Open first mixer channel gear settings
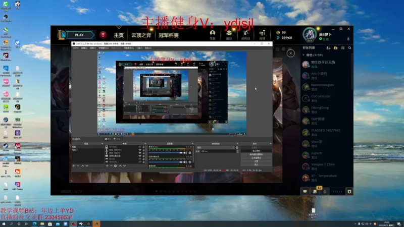 [190, 153]
